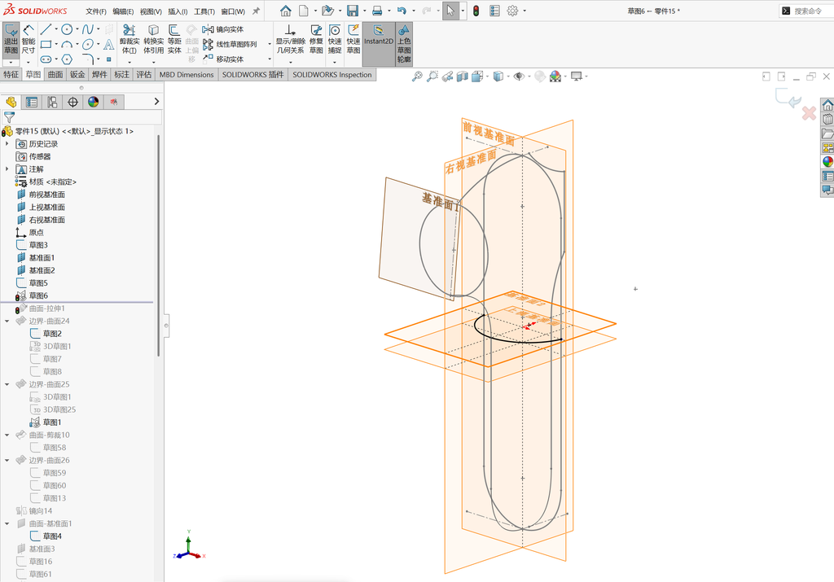Select the Straight Slot tool
Image resolution: width=834 pixels, height=582 pixels.
coord(46,59)
